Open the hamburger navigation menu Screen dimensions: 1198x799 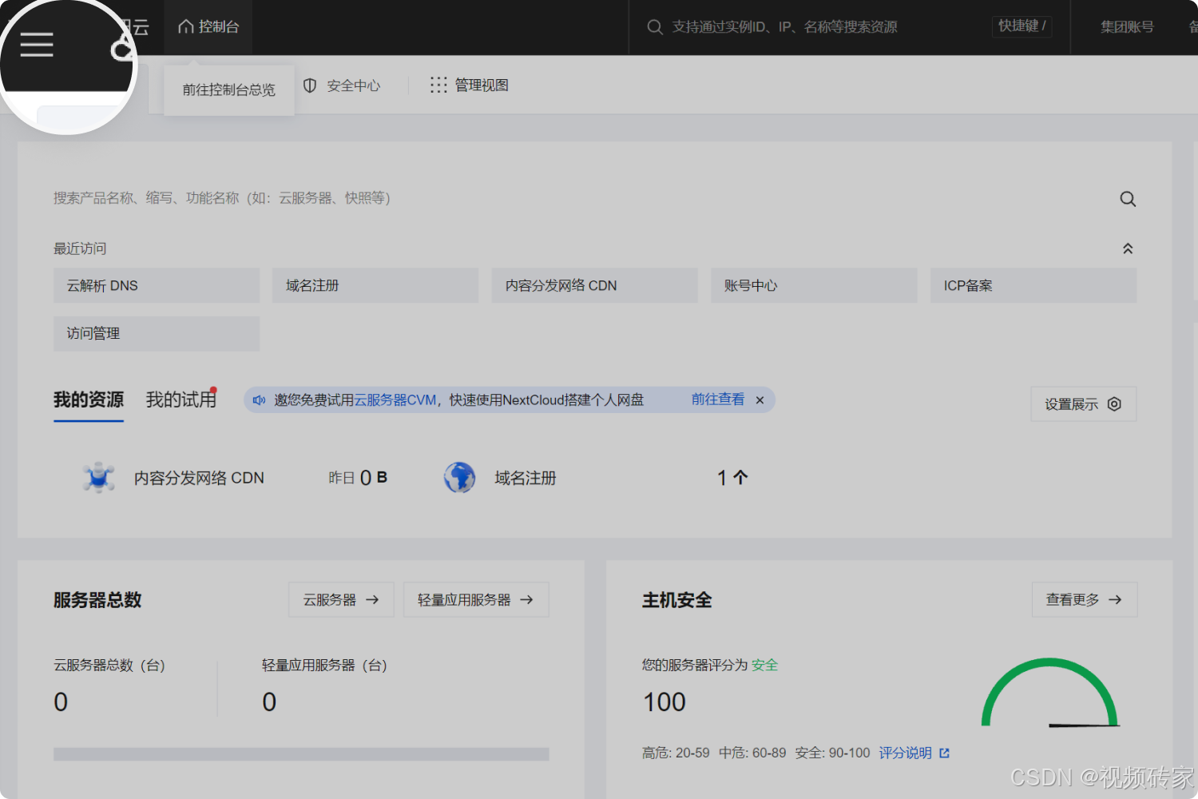pyautogui.click(x=37, y=45)
